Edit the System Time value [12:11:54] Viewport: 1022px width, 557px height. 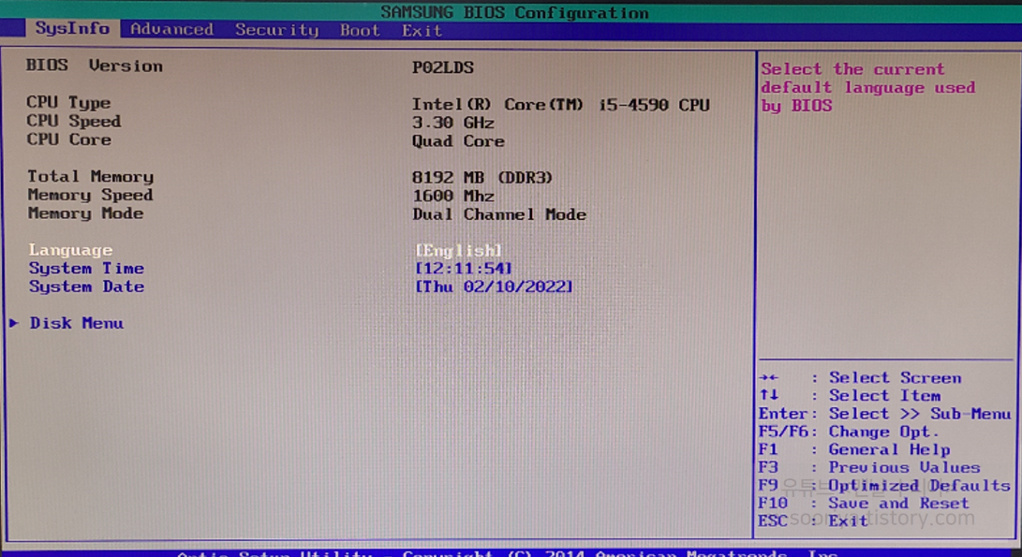[x=464, y=269]
